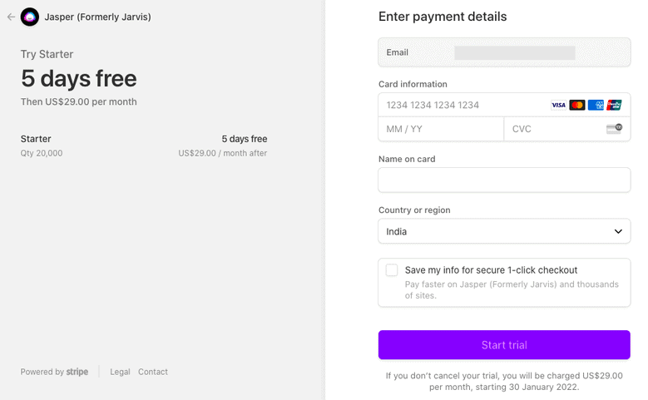Click the CVC input field
Viewport: 648px width, 400px height.
(x=553, y=129)
